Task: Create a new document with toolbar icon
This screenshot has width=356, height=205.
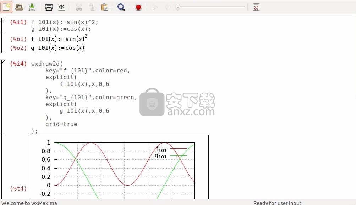Action: tap(6, 7)
